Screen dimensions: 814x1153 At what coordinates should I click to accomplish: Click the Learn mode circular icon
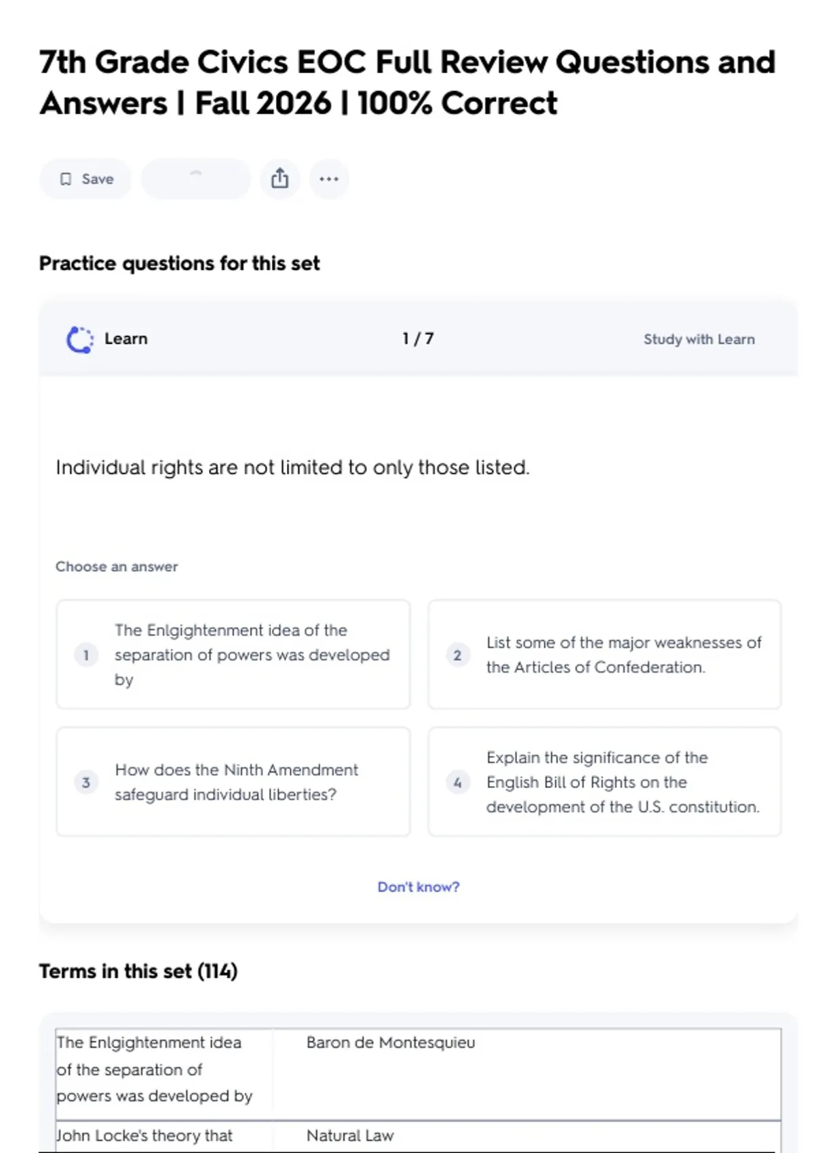(x=80, y=339)
